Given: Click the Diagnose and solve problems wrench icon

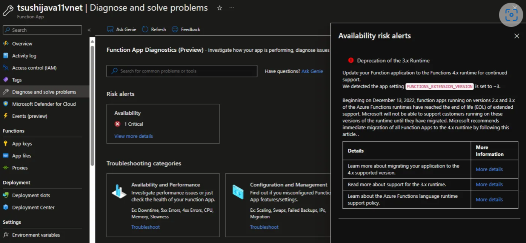Looking at the screenshot, I should pyautogui.click(x=6, y=92).
